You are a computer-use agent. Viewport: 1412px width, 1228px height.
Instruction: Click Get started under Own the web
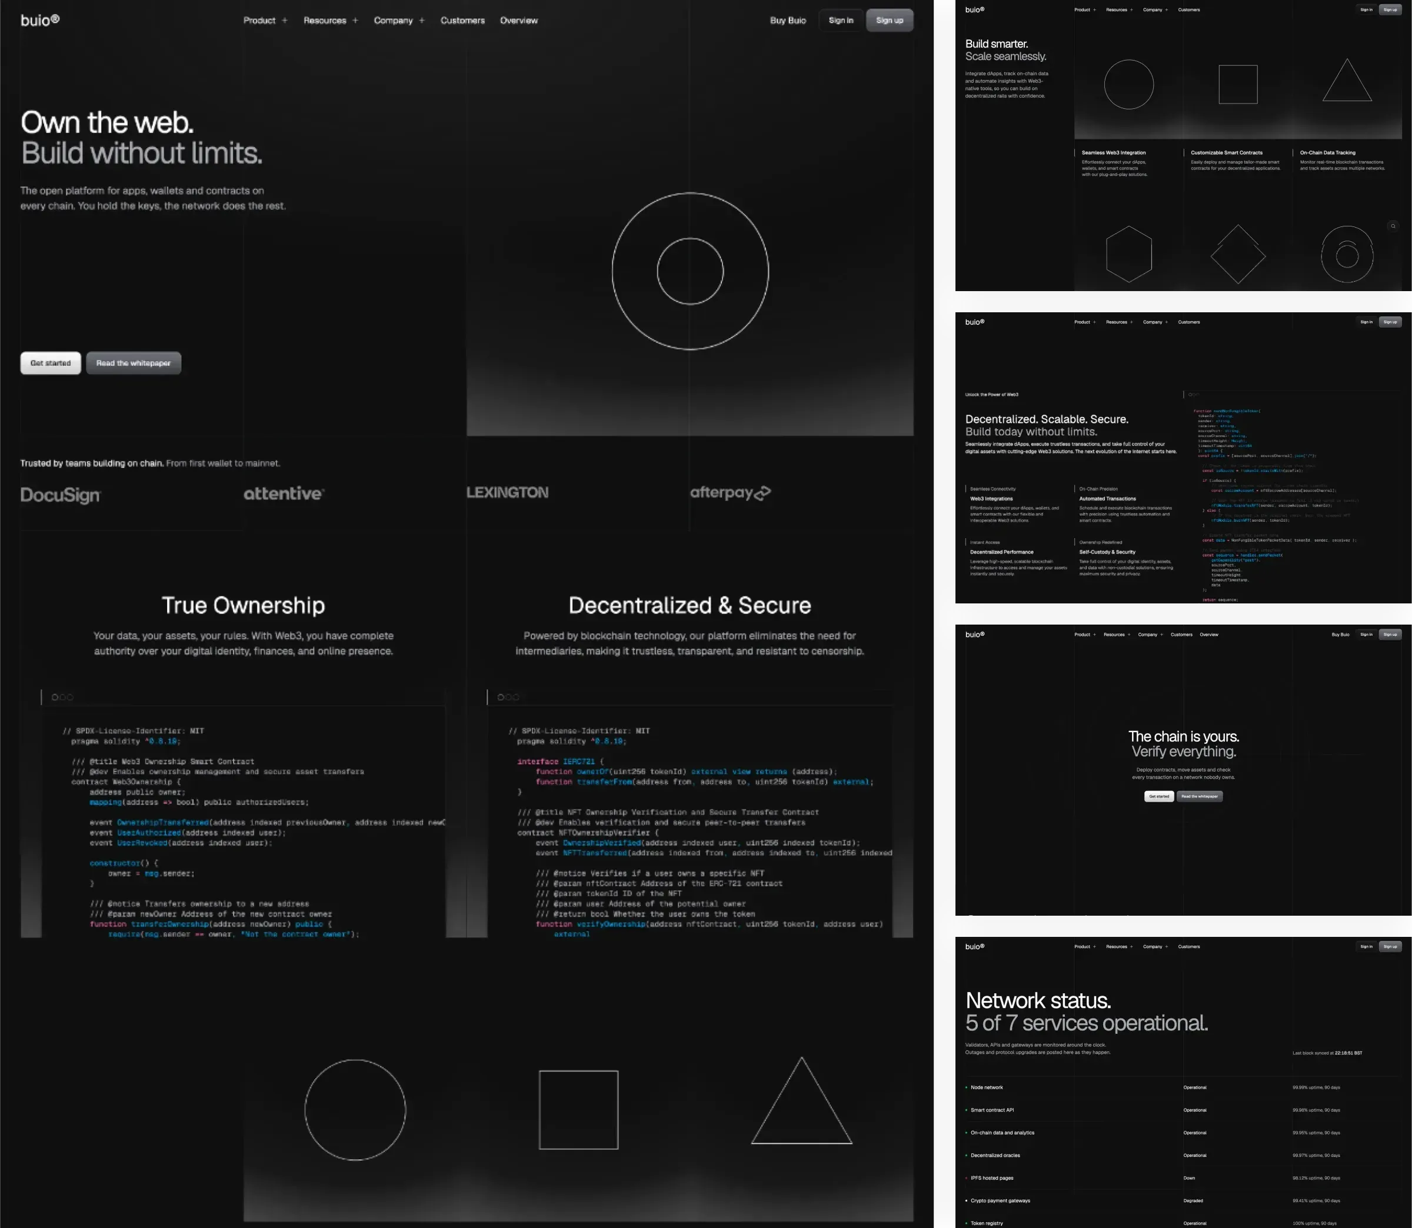tap(51, 363)
